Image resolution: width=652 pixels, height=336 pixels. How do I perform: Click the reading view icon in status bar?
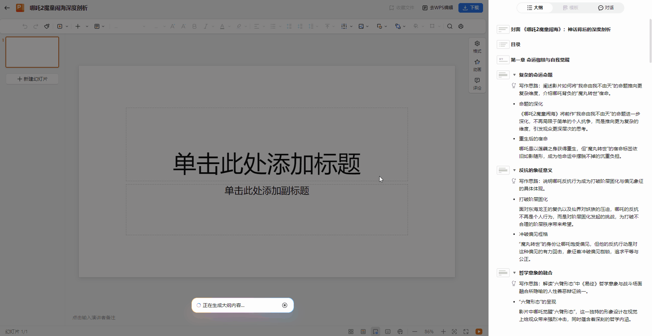pyautogui.click(x=363, y=332)
